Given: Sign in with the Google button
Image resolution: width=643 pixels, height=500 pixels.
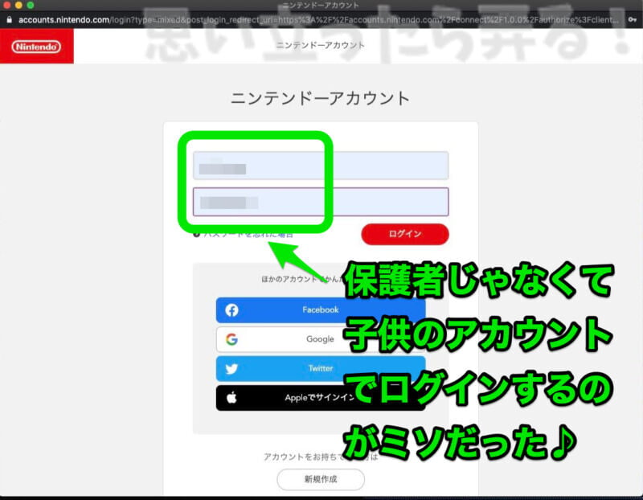Looking at the screenshot, I should [x=321, y=339].
